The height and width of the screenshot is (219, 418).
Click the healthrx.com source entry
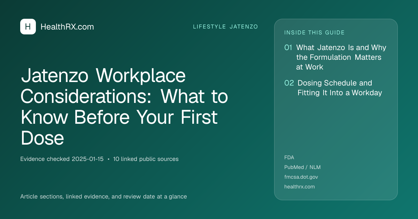[x=300, y=187]
